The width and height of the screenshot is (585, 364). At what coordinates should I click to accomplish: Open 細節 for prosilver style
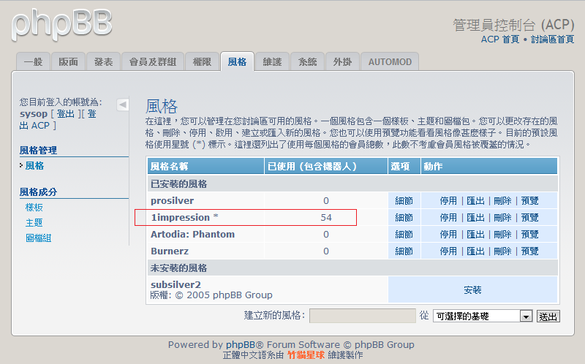point(404,200)
